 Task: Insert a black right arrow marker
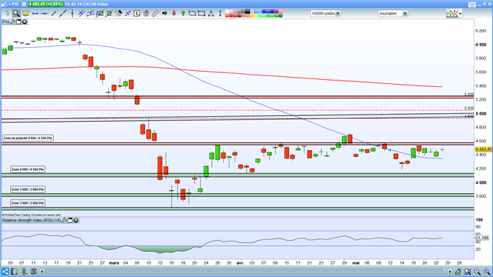click(x=165, y=14)
